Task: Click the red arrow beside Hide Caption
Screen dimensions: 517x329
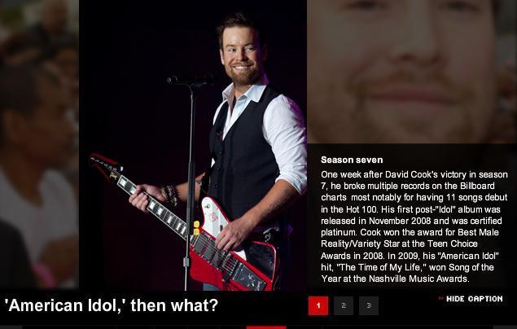Action: 440,298
